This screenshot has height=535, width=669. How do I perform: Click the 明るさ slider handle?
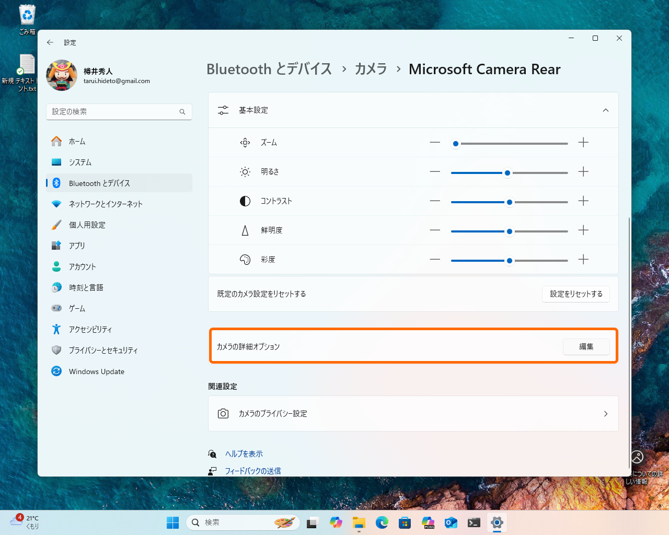pos(507,173)
